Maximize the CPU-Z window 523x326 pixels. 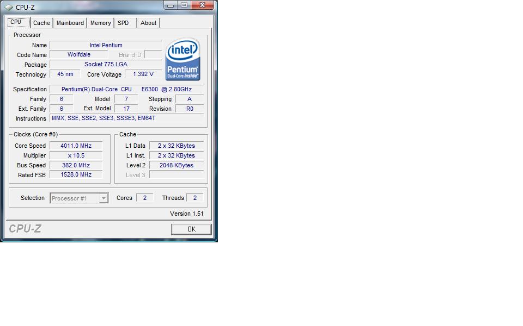(184, 5)
